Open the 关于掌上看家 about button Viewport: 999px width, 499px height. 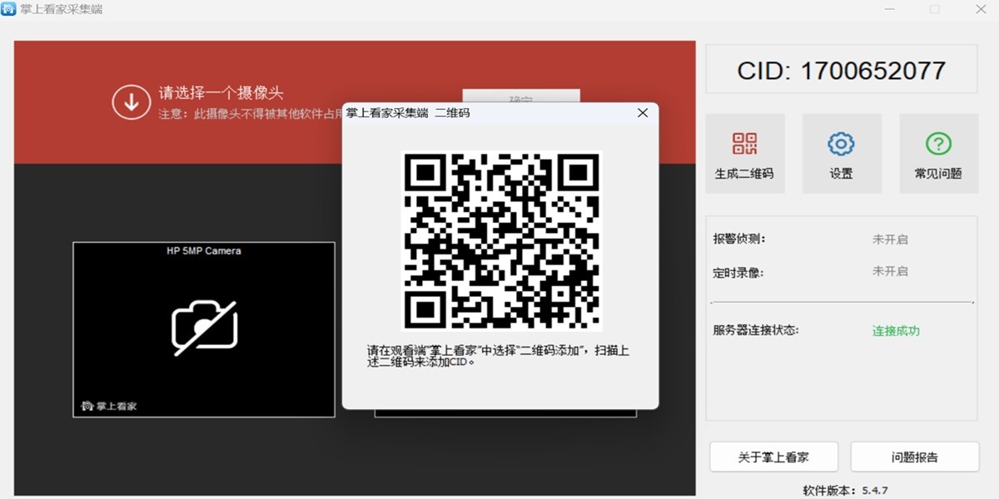pyautogui.click(x=773, y=457)
